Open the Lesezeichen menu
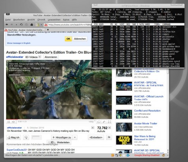The height and width of the screenshot is (162, 188). 54,20
